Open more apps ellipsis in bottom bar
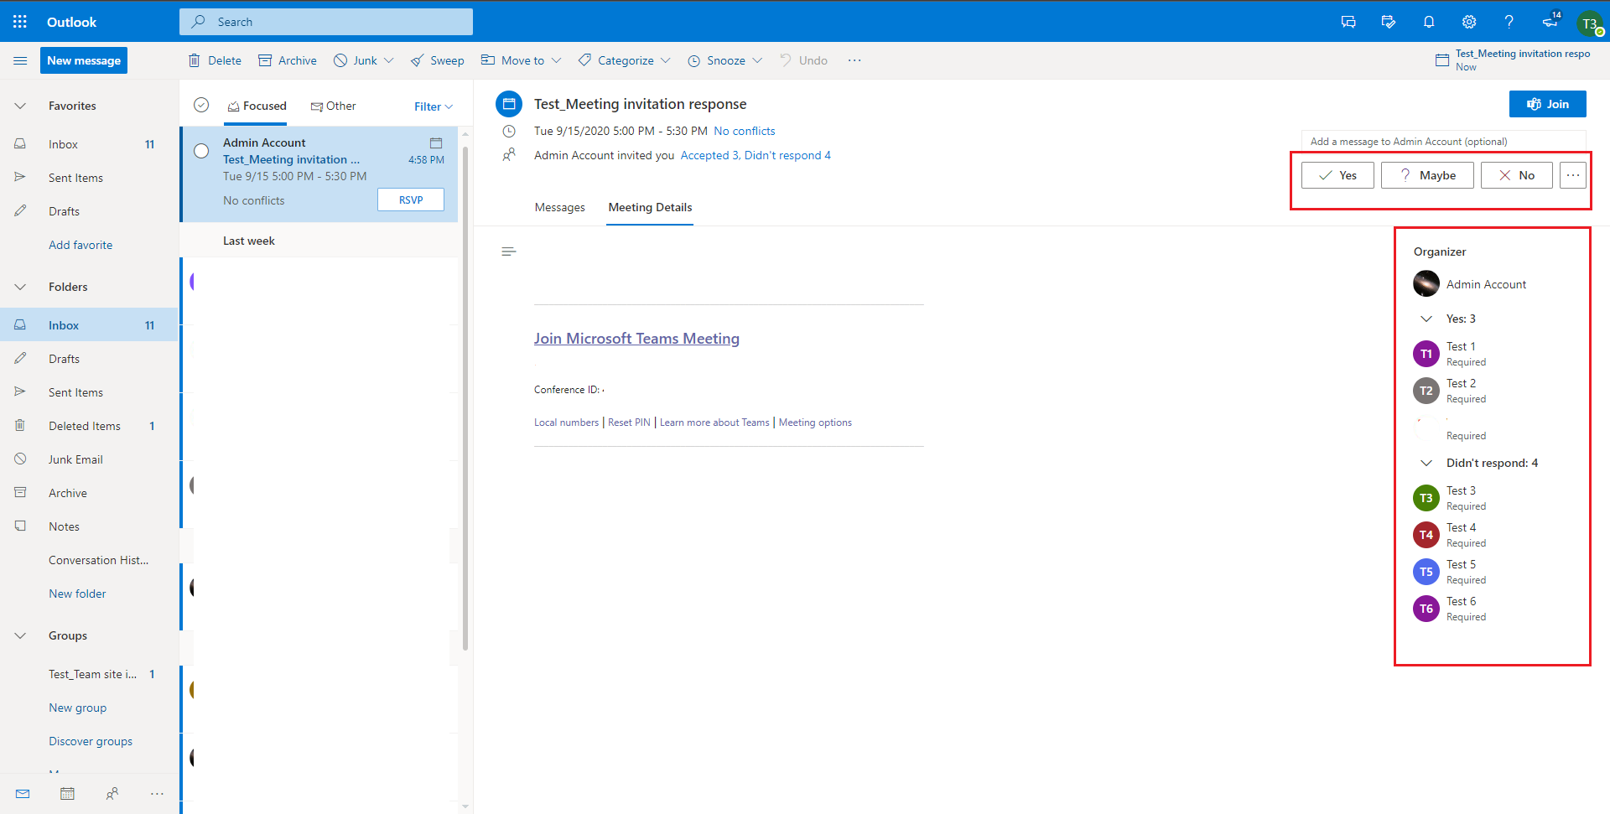Screen dimensions: 1610x814 [157, 793]
